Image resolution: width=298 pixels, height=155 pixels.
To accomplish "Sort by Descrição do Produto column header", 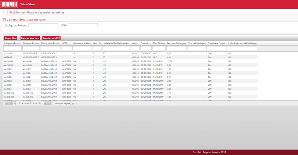I will [x=50, y=44].
